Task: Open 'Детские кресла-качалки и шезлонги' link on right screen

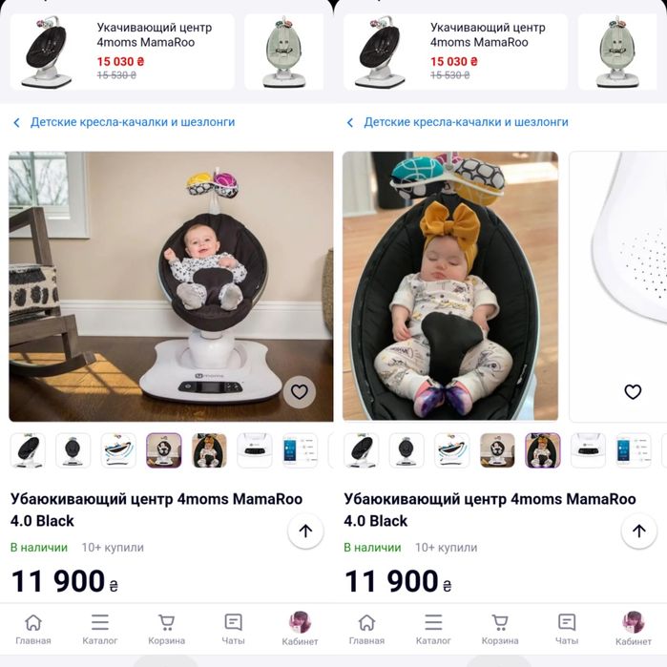Action: pos(466,122)
